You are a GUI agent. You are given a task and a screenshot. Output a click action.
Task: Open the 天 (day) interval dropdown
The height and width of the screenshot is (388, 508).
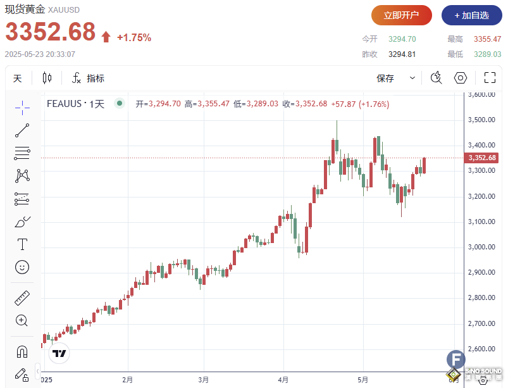[18, 78]
